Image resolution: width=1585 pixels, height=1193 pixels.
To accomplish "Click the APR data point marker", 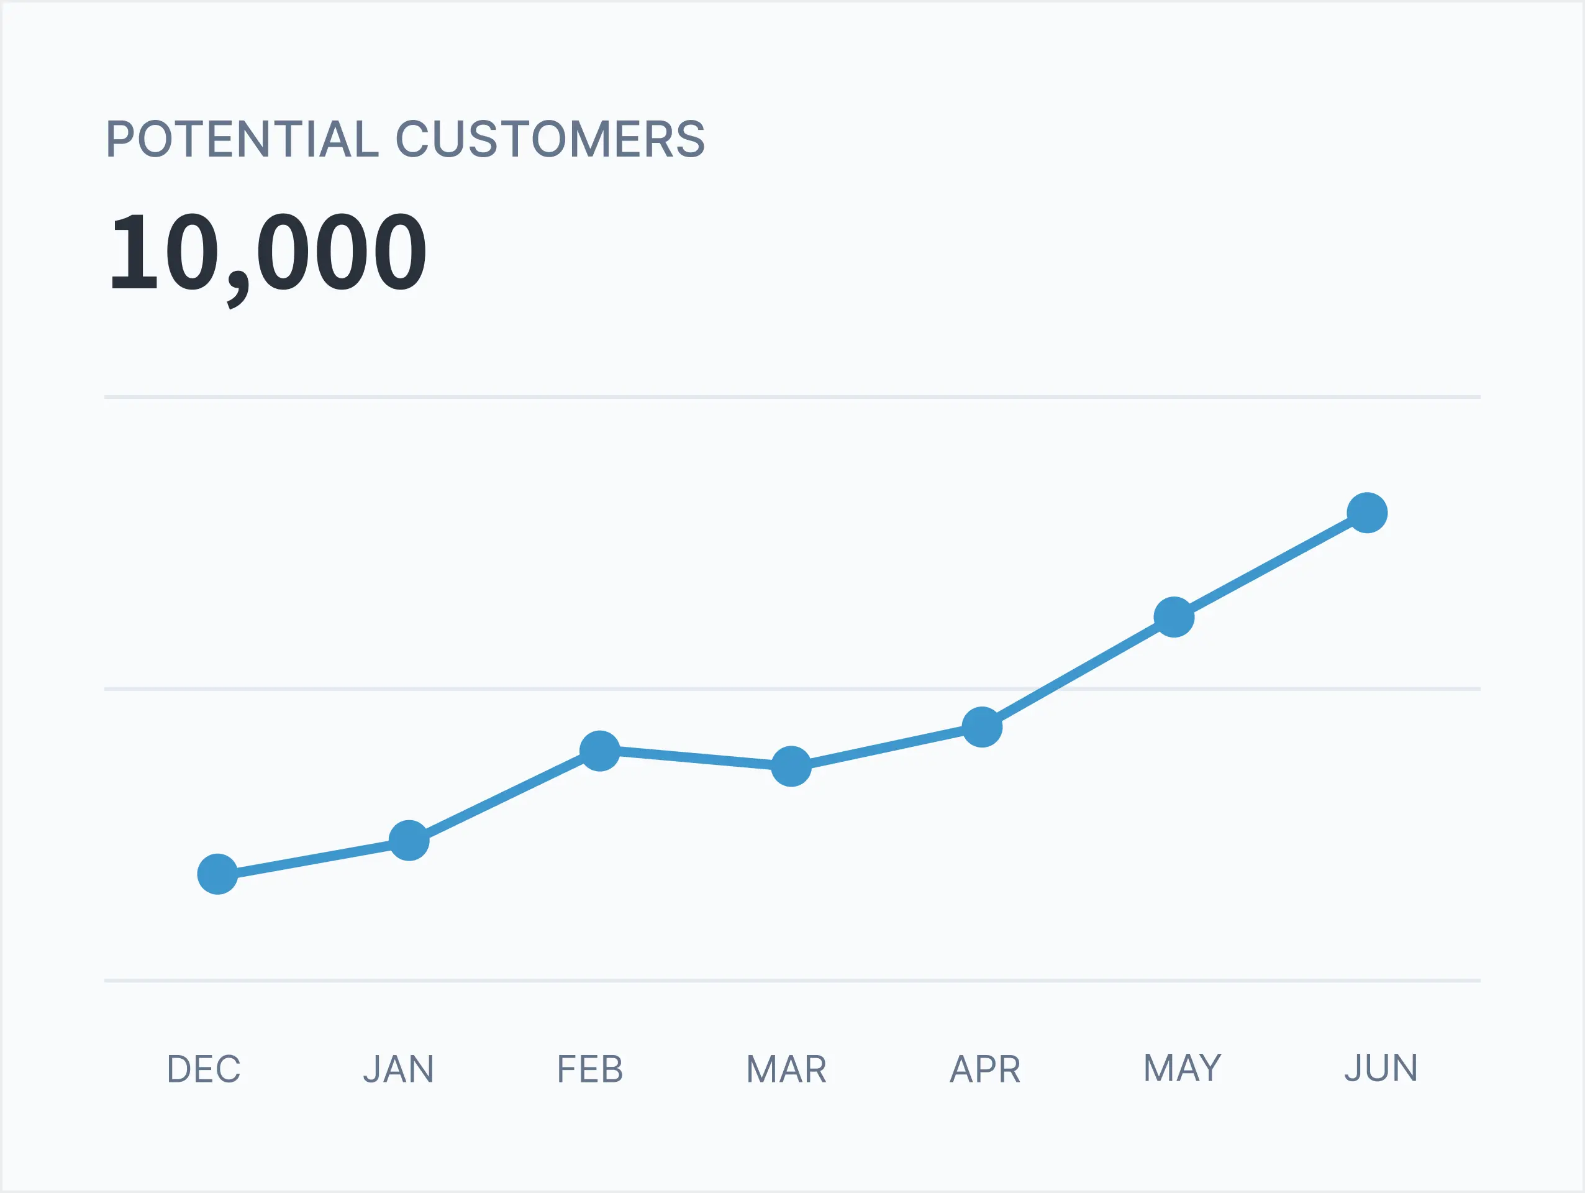I will 982,727.
